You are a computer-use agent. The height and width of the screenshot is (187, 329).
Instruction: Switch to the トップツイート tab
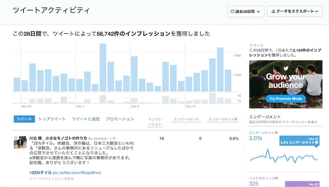pos(52,119)
